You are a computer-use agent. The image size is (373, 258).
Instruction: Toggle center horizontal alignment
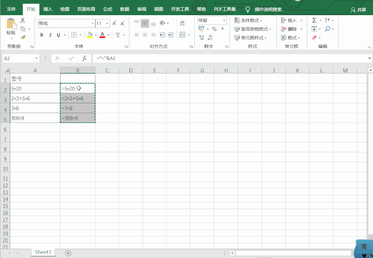145,35
